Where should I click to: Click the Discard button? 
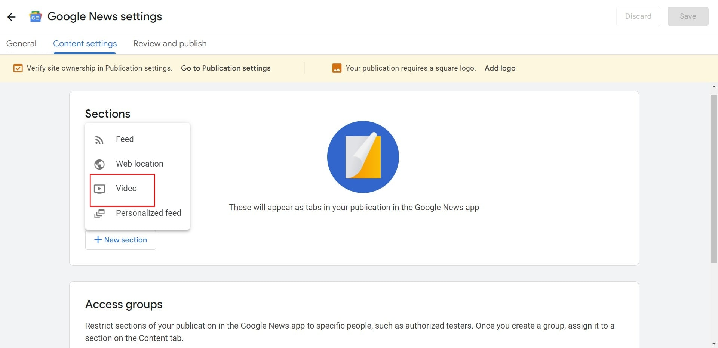point(638,16)
